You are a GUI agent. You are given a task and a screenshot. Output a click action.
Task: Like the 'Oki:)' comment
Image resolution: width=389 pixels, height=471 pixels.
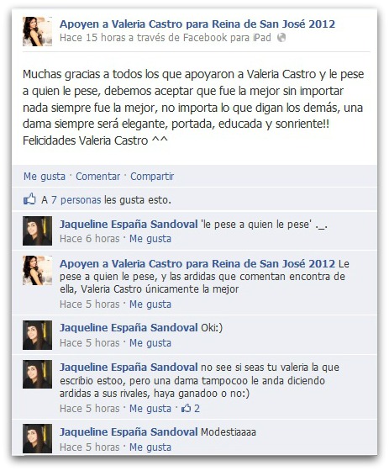(150, 343)
